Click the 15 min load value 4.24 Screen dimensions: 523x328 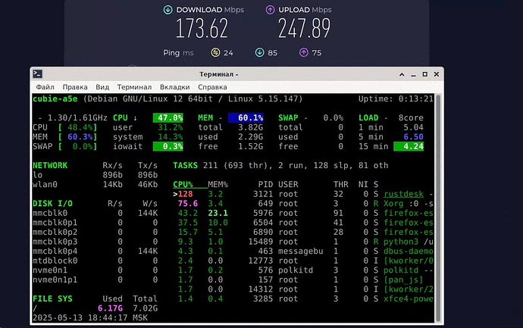tap(409, 146)
